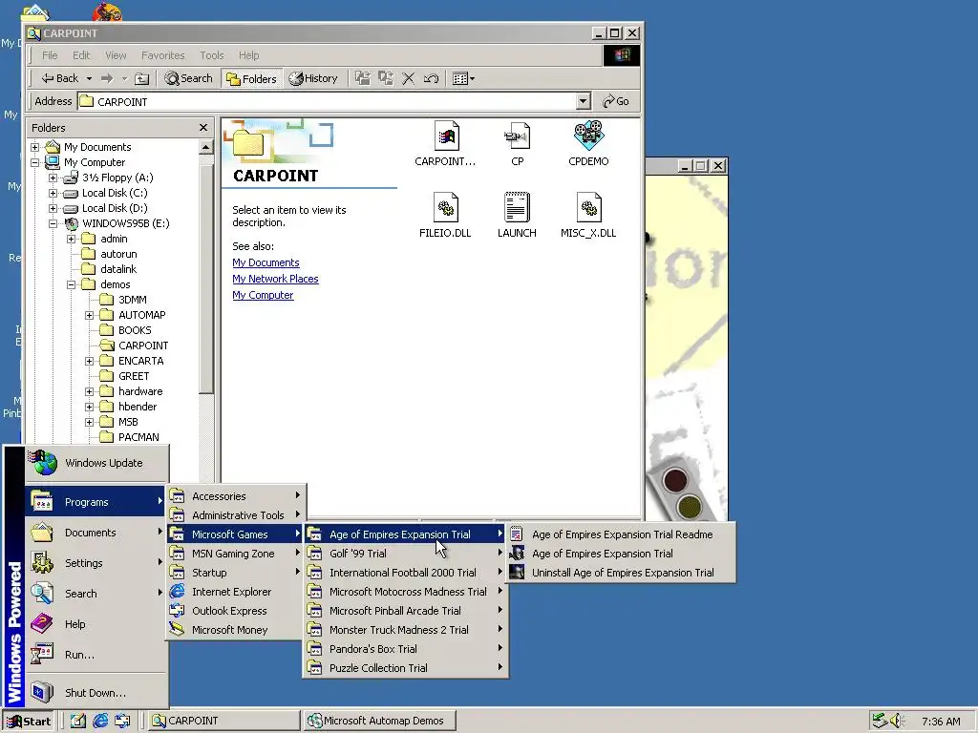Follow the My Computer link
The width and height of the screenshot is (978, 733).
263,295
